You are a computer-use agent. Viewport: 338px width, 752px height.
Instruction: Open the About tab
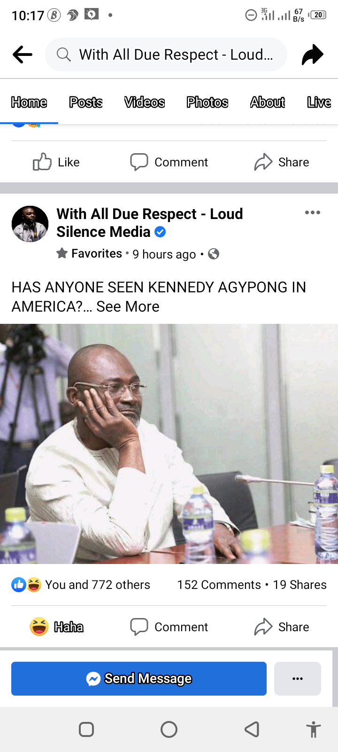click(268, 102)
